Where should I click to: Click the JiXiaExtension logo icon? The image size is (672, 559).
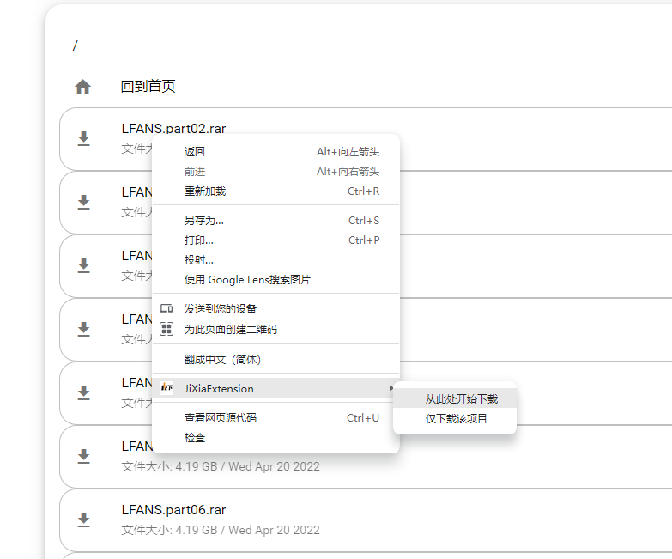[166, 388]
